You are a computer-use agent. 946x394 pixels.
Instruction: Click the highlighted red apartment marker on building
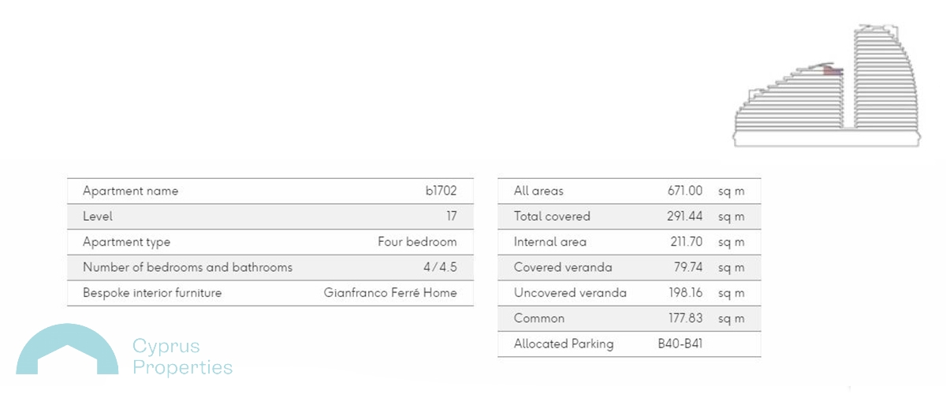(x=833, y=71)
